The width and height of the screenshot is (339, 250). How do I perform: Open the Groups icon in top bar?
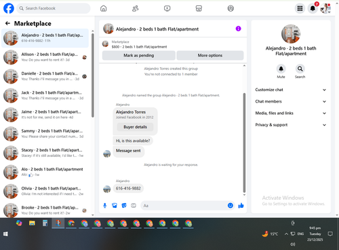[x=231, y=8]
